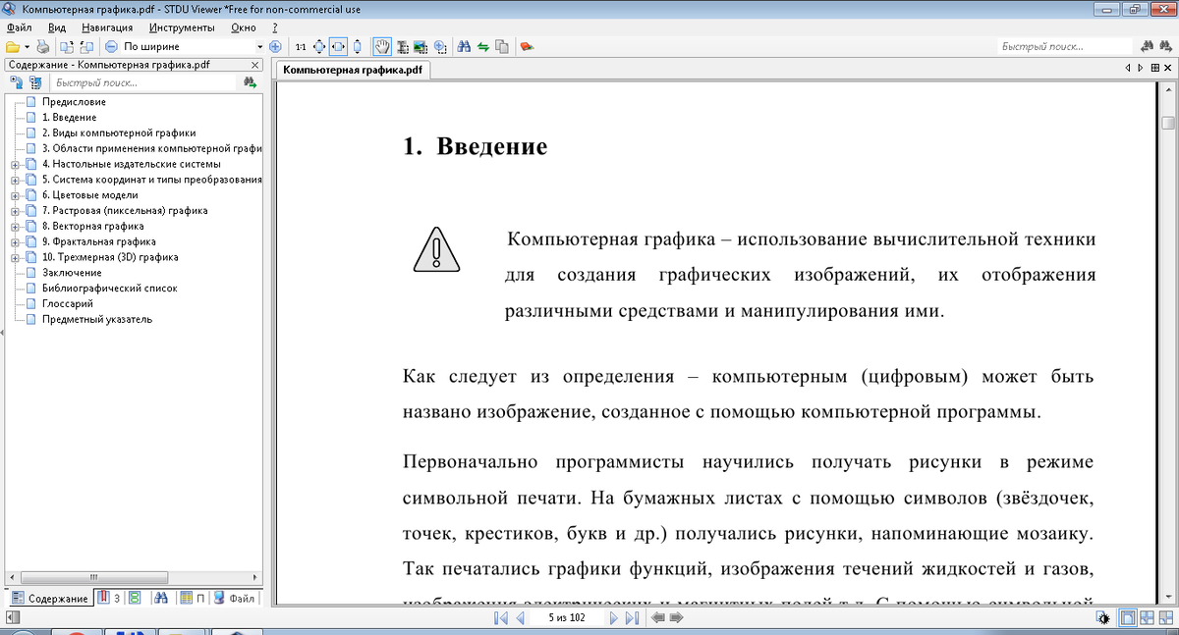Open the recent files arrow beside folder icon
Image resolution: width=1179 pixels, height=635 pixels.
[x=28, y=46]
